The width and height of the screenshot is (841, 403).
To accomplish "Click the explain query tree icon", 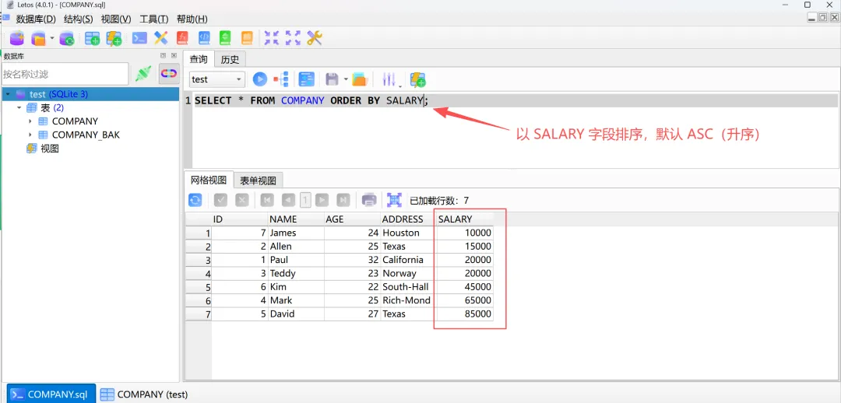I will (281, 79).
